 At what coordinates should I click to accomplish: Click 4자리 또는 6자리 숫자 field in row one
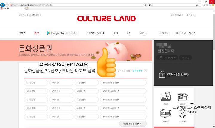(x=123, y=83)
